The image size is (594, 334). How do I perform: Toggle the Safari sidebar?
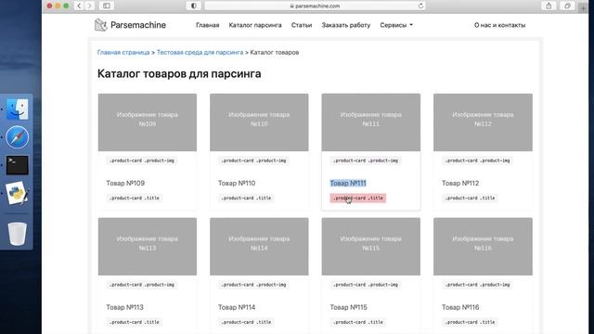(107, 6)
